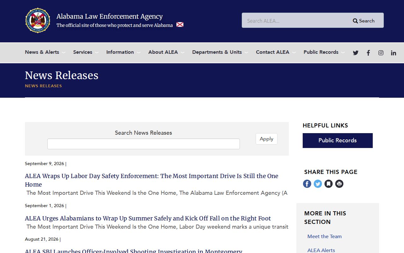Image resolution: width=404 pixels, height=253 pixels.
Task: Click the News Releases breadcrumb link
Action: [x=43, y=86]
